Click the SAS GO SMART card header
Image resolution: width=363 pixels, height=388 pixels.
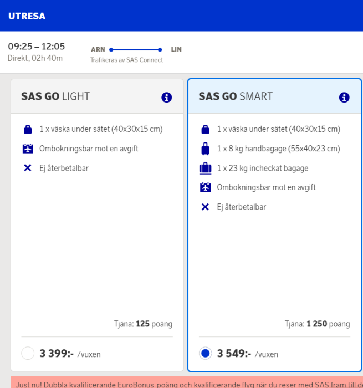(x=236, y=96)
